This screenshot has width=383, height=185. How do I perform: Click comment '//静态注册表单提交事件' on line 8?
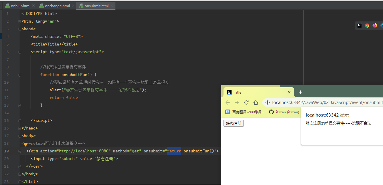pyautogui.click(x=63, y=67)
